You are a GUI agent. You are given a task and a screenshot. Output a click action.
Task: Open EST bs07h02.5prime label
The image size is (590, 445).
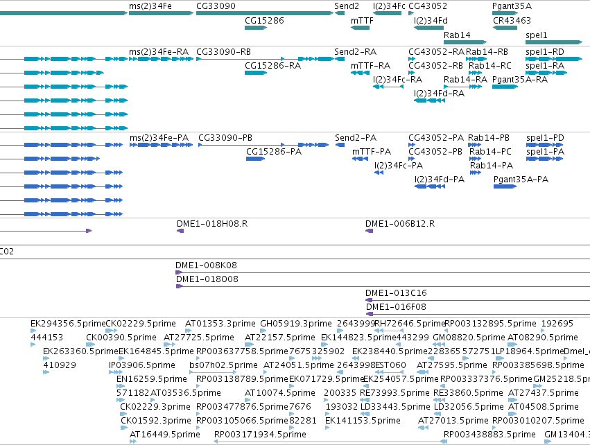coord(223,365)
